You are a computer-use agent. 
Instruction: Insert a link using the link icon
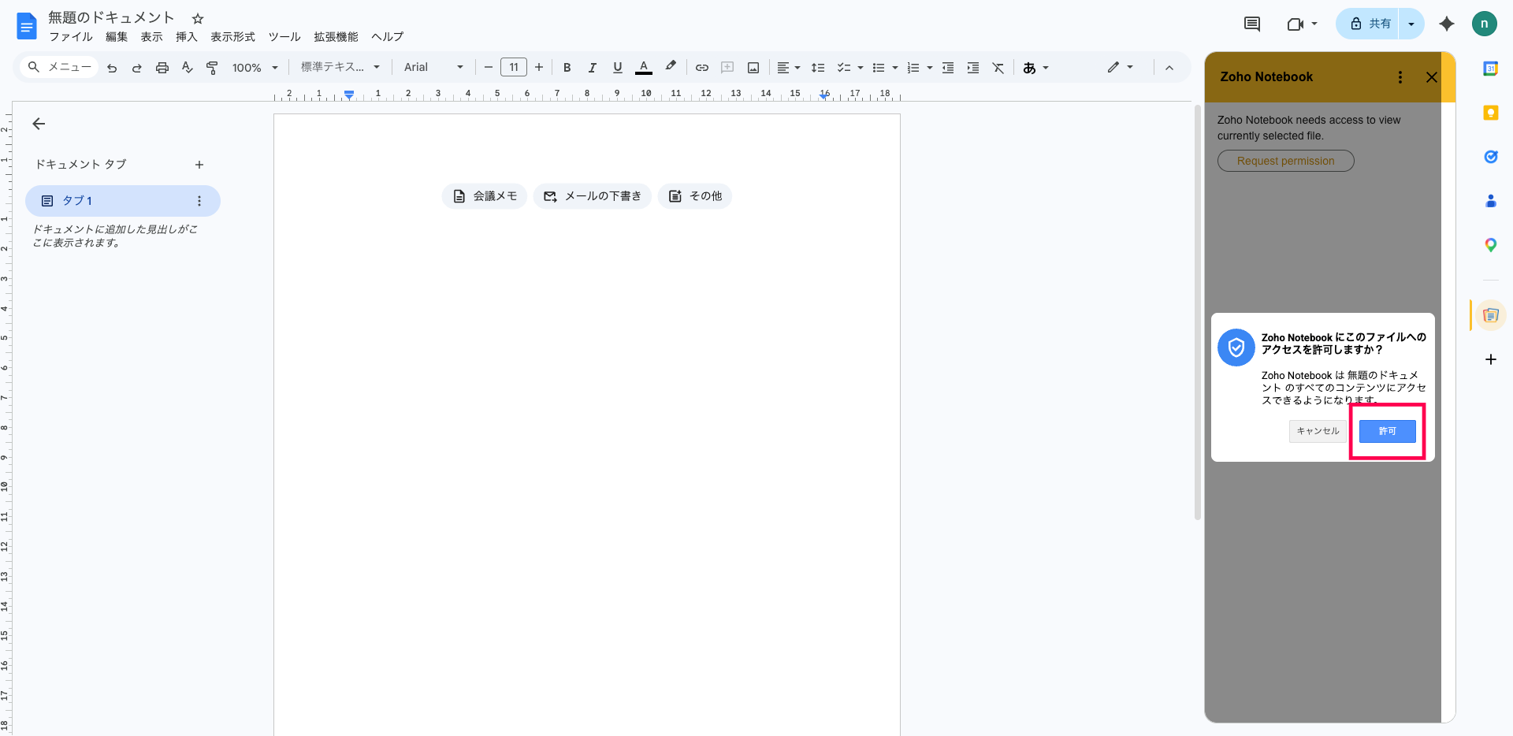tap(701, 68)
